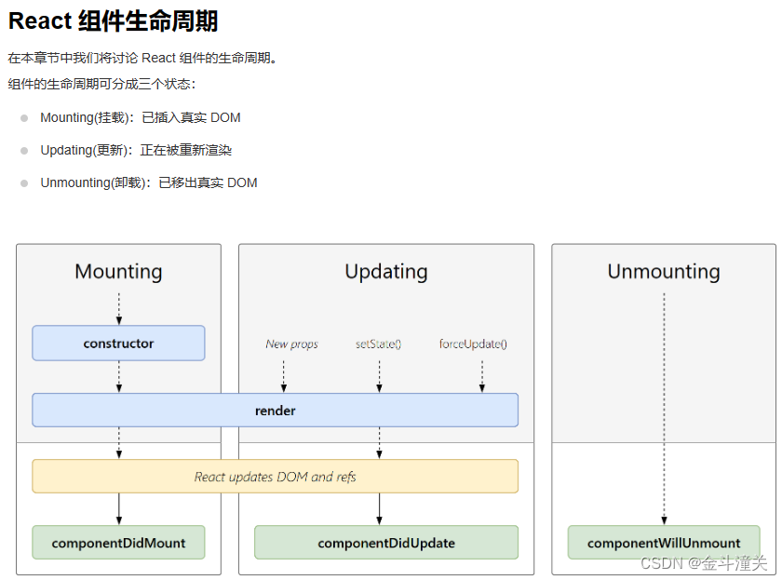This screenshot has height=580, width=782.
Task: Click the Mounting(挂载) list item text
Action: [140, 117]
